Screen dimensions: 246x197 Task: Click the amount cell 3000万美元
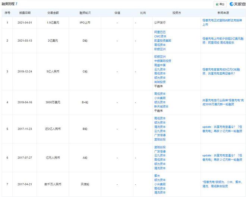pyautogui.click(x=53, y=102)
